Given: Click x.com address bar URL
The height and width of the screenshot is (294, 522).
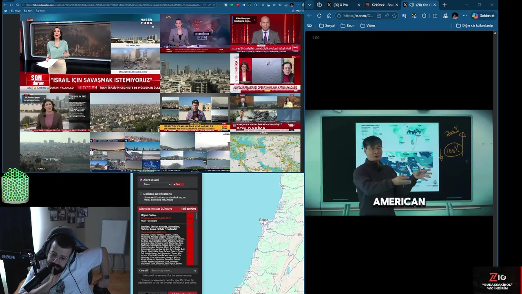Looking at the screenshot, I should coord(358,16).
